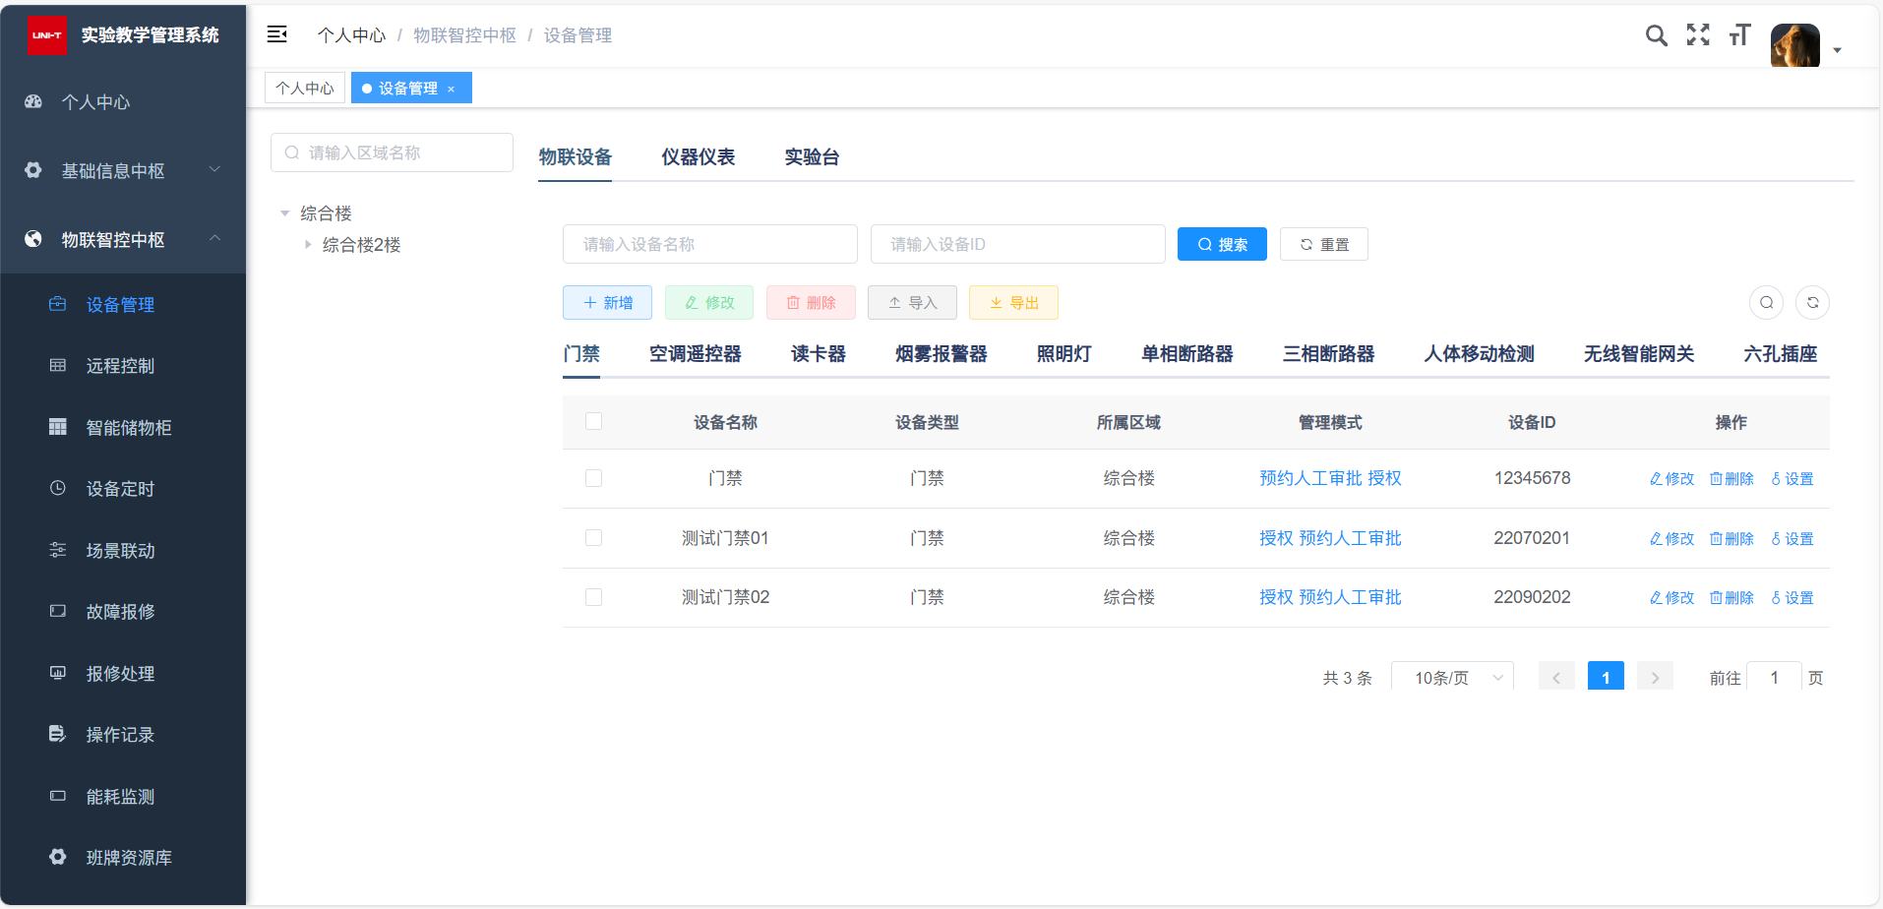Click the search magnifier icon in header
The width and height of the screenshot is (1883, 909).
pos(1656,36)
